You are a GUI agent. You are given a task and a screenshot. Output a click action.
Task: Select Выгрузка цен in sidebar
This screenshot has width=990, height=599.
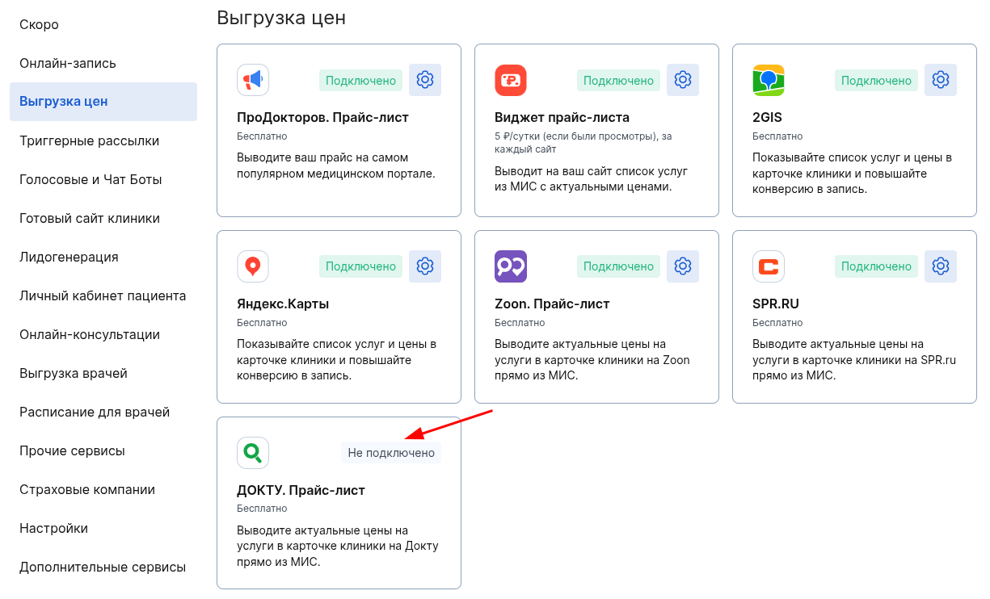pos(103,102)
